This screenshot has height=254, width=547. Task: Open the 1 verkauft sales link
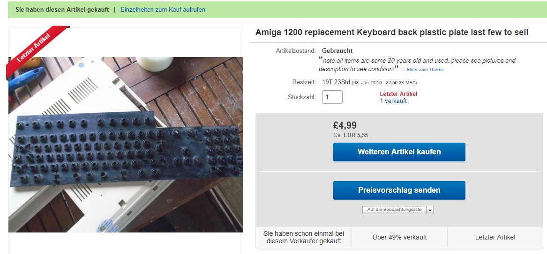point(393,101)
